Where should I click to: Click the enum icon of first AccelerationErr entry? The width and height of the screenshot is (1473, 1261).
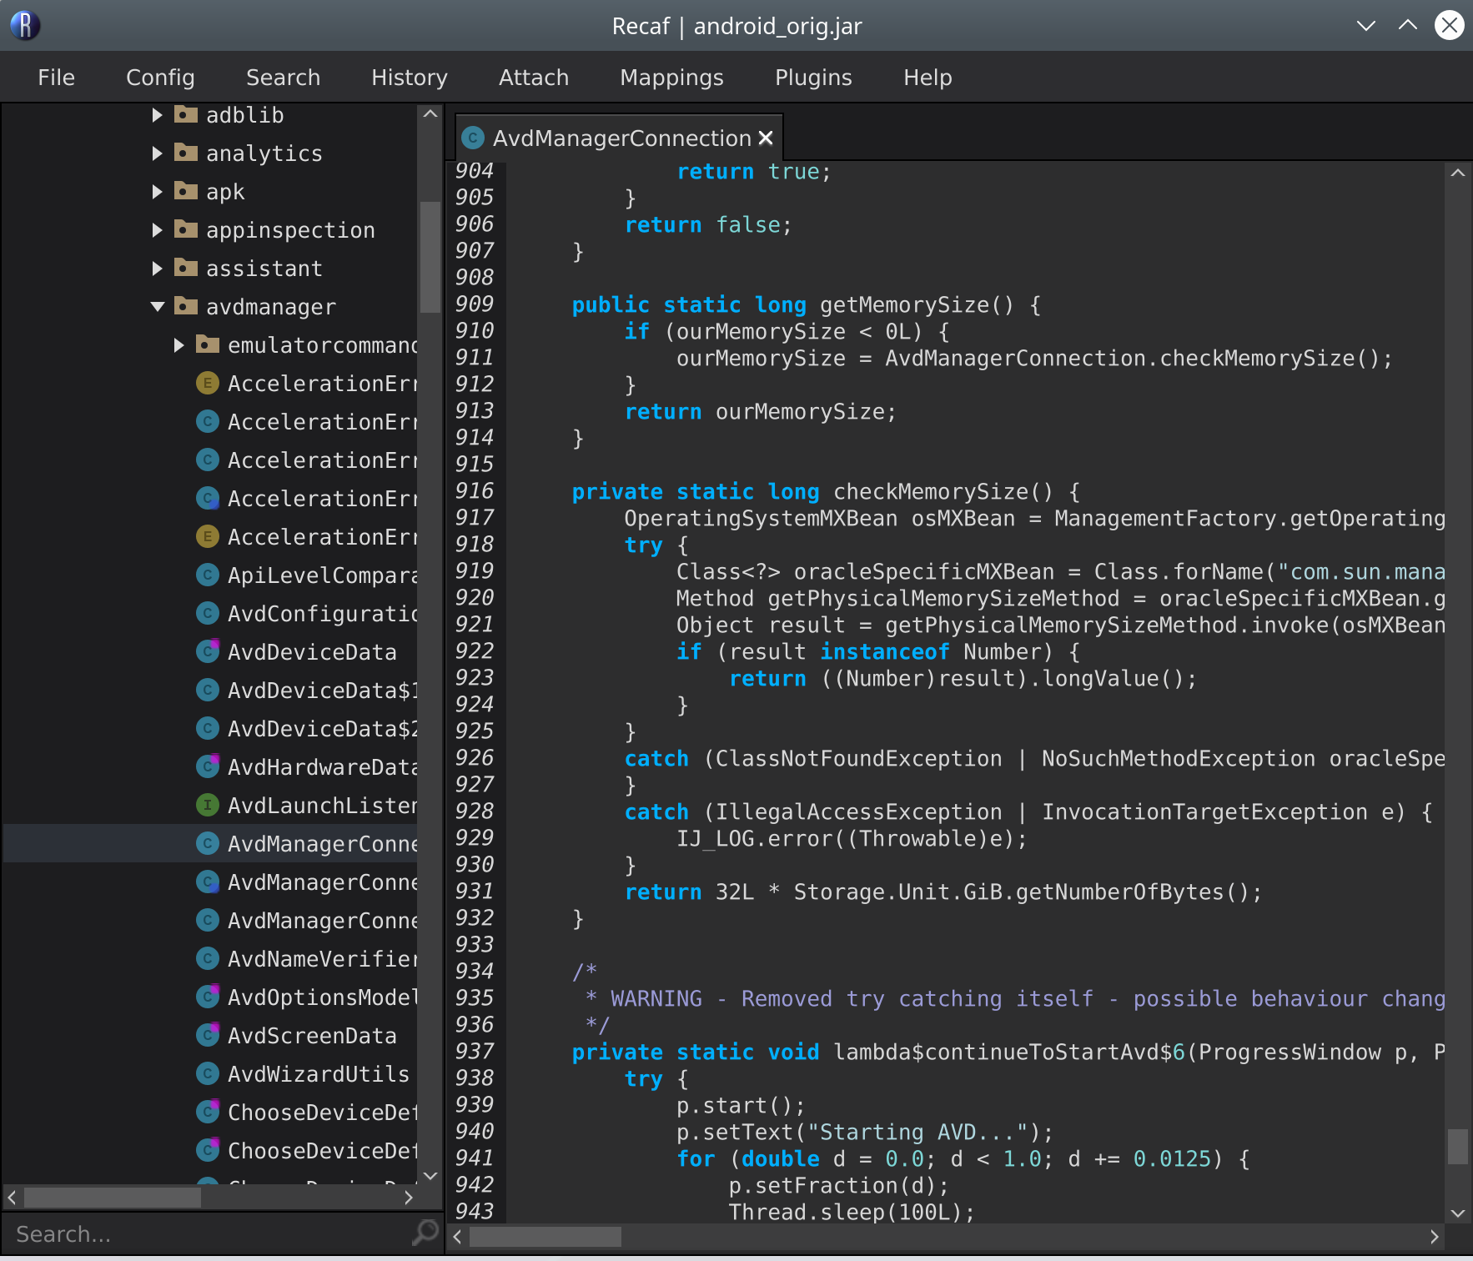pos(207,384)
